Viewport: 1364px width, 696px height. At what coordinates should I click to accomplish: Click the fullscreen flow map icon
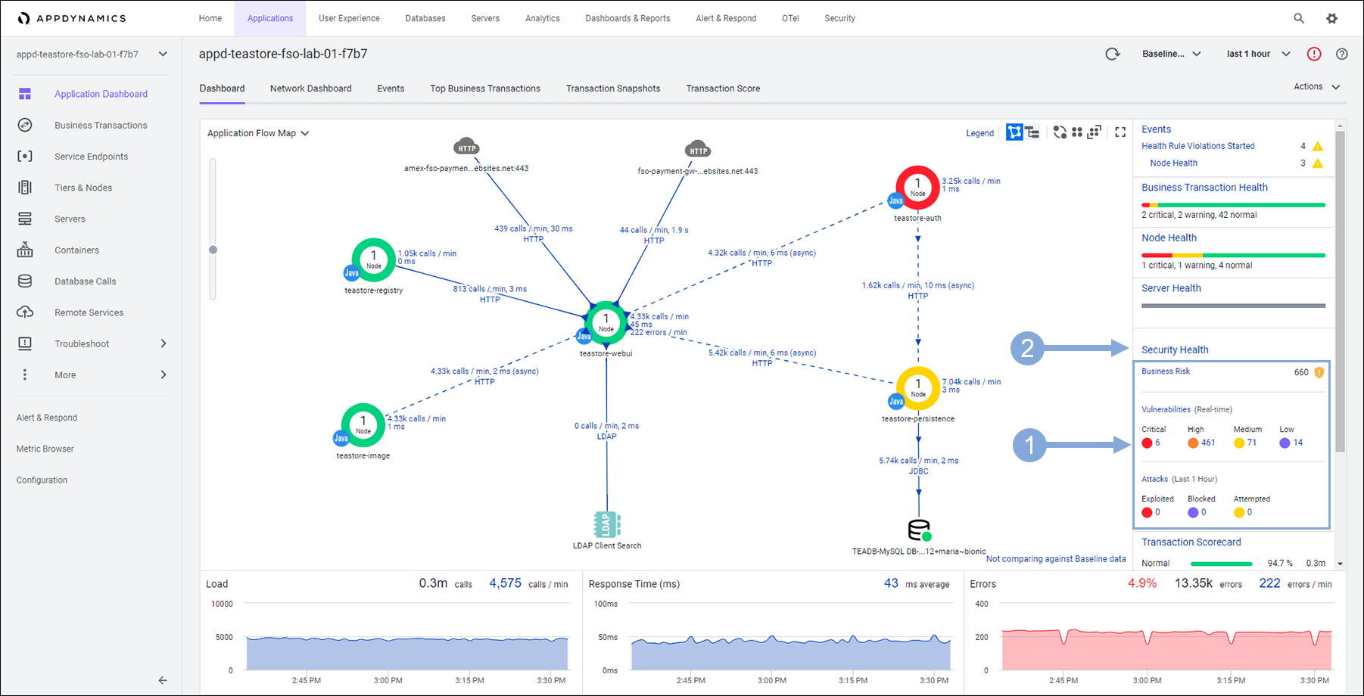coord(1121,132)
